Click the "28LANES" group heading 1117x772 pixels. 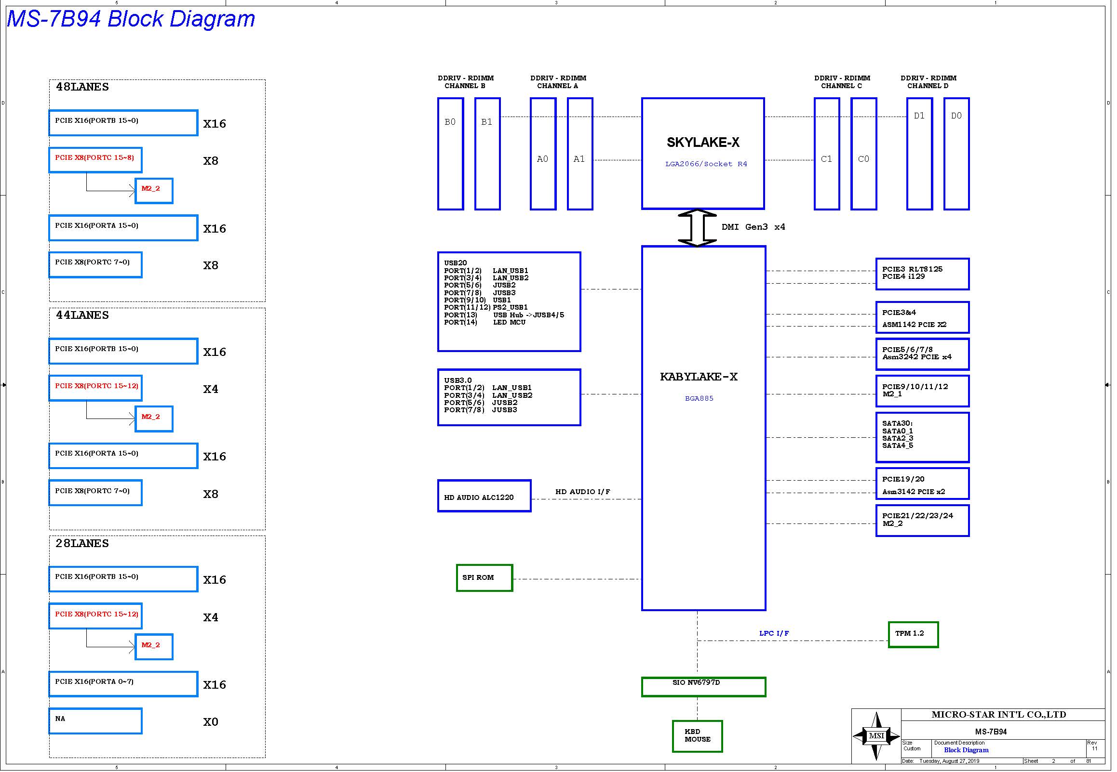click(x=82, y=544)
